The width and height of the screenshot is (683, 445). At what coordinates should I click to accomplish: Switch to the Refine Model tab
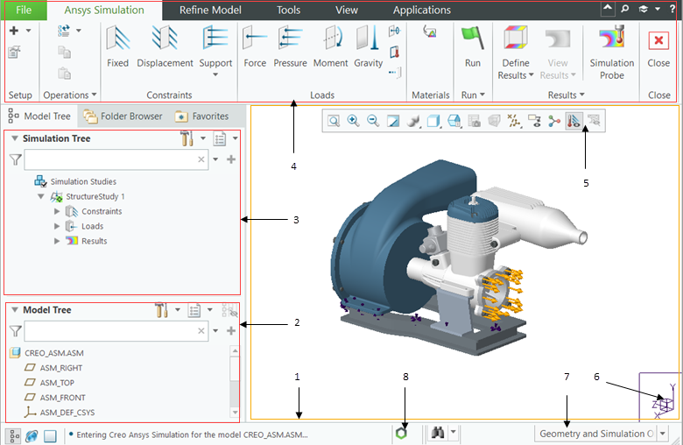coord(211,11)
